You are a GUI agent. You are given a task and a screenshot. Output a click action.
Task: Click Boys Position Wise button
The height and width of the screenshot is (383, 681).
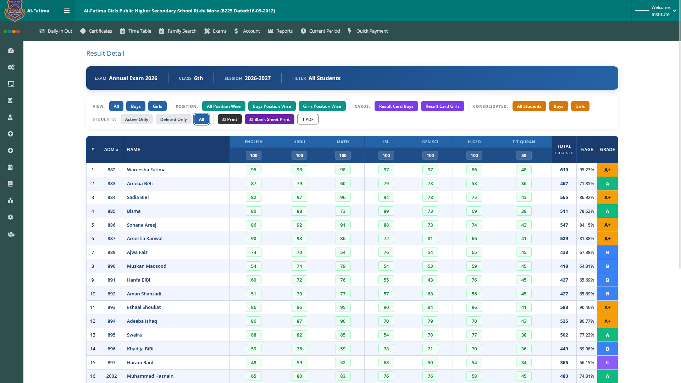click(x=272, y=106)
